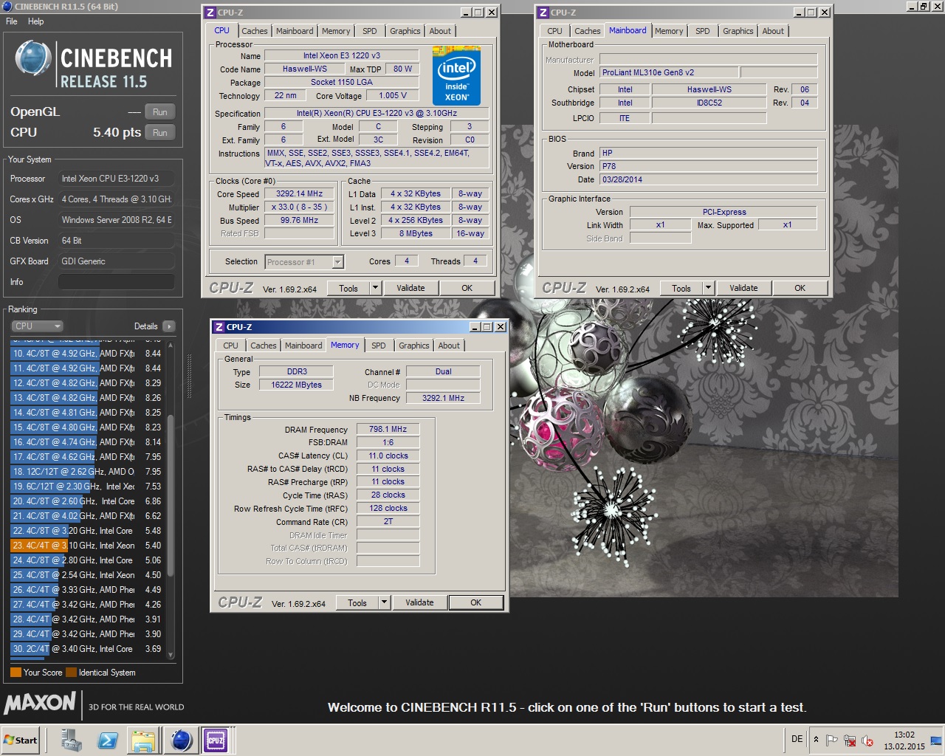945x756 pixels.
Task: Select Memory tab in Mainboard CPU-Z window
Action: (x=669, y=31)
